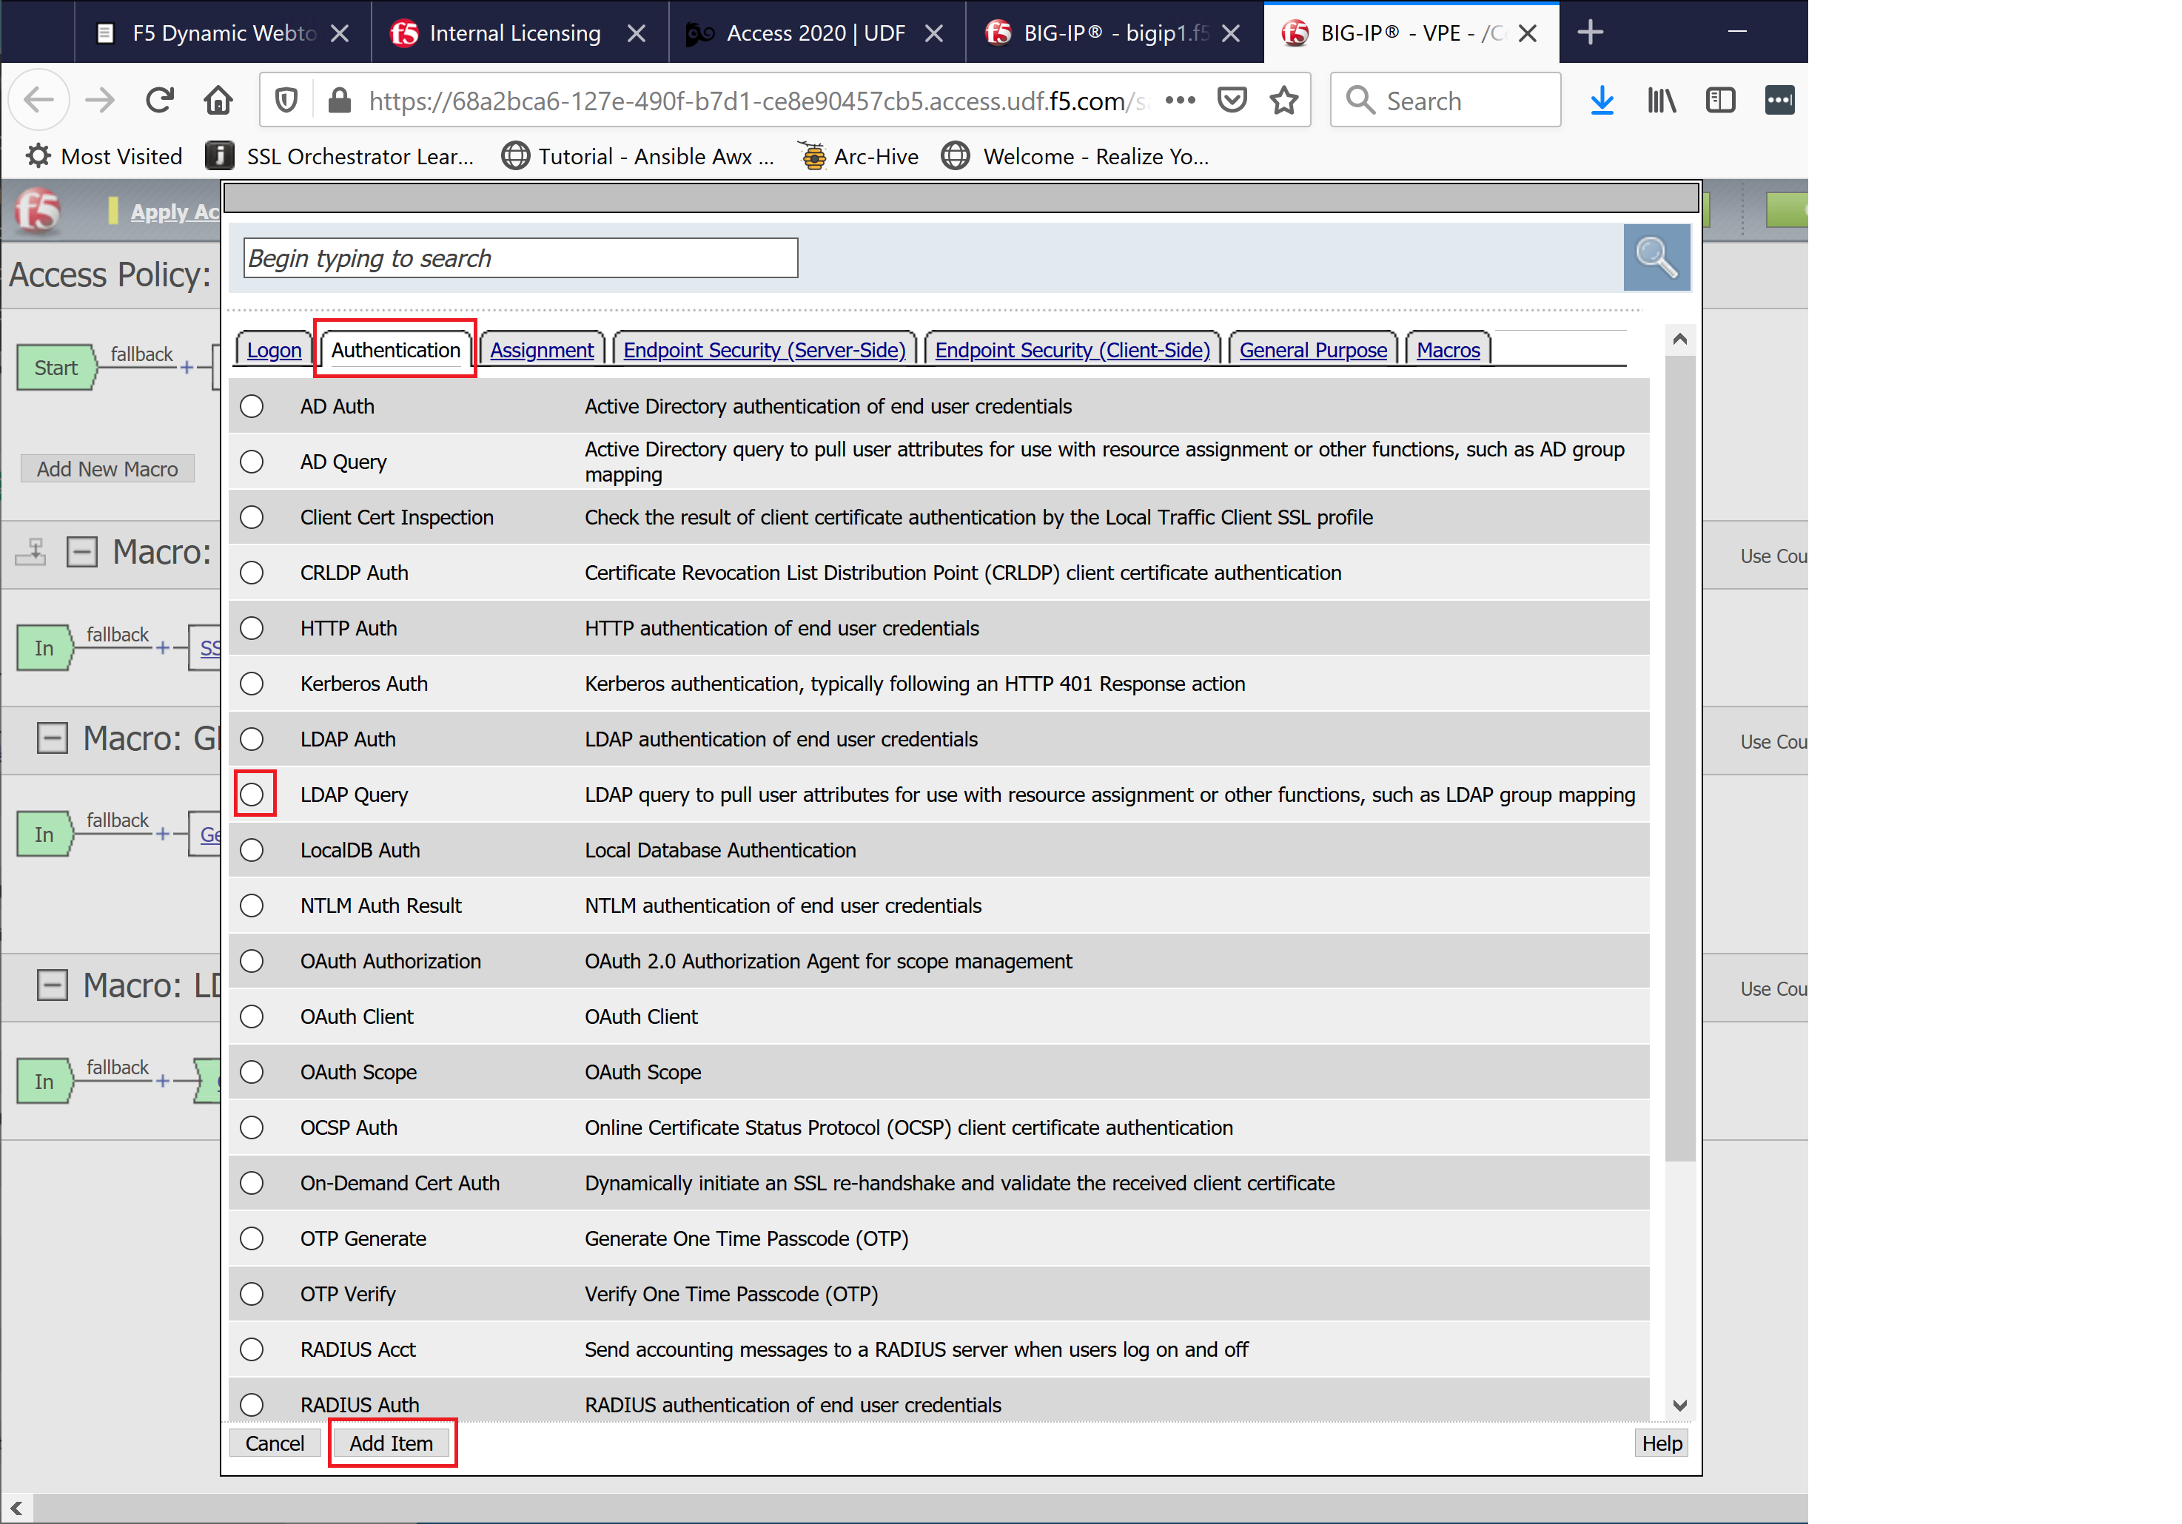Screen dimensions: 2182x1524
Task: Click the Cancel button
Action: point(275,1443)
